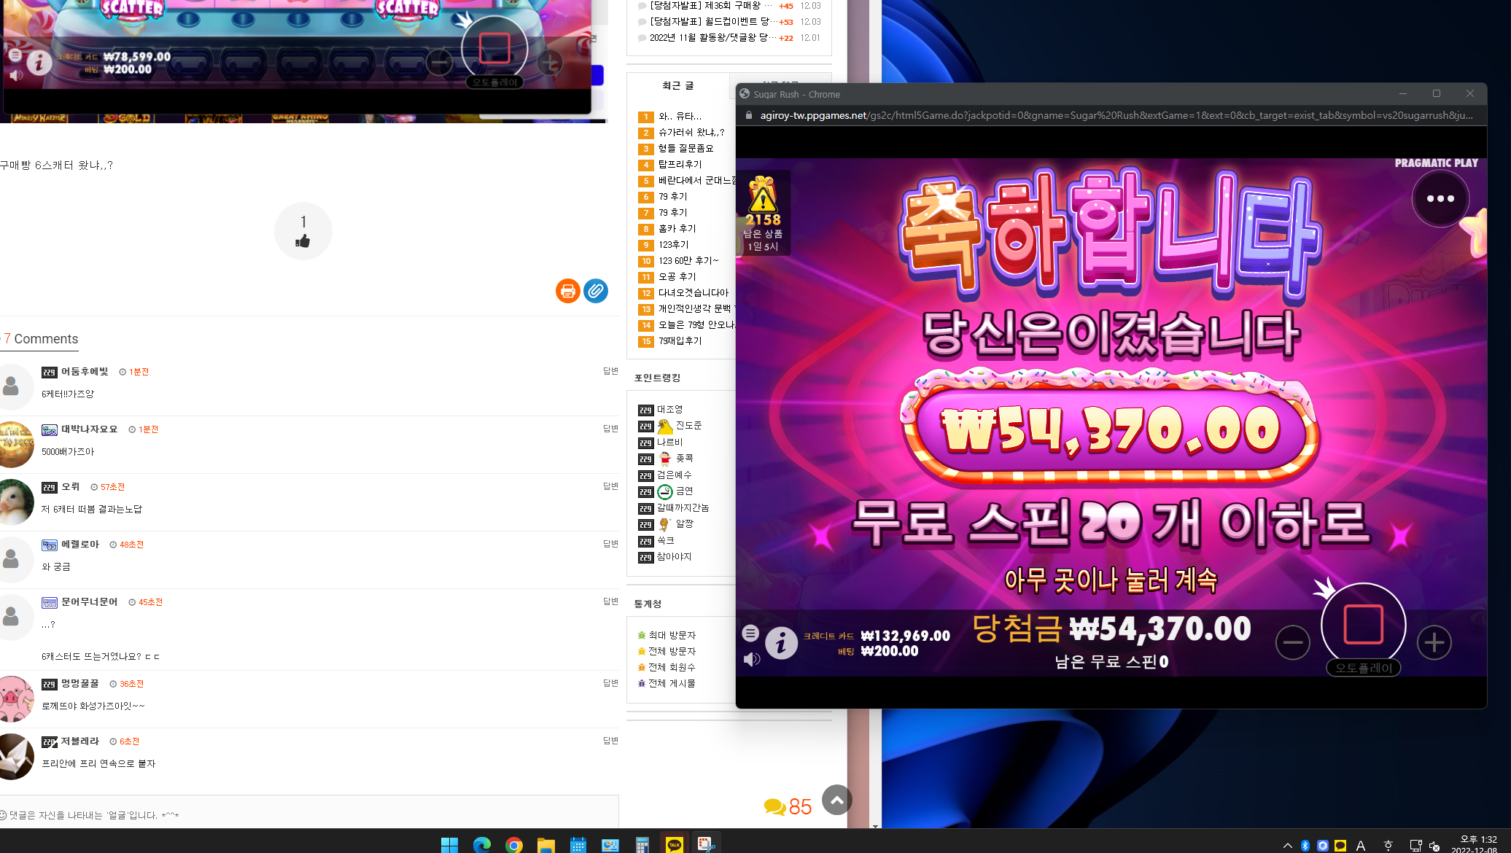Click the thumbs-up like button on the post
Image resolution: width=1511 pixels, height=853 pixels.
[303, 231]
